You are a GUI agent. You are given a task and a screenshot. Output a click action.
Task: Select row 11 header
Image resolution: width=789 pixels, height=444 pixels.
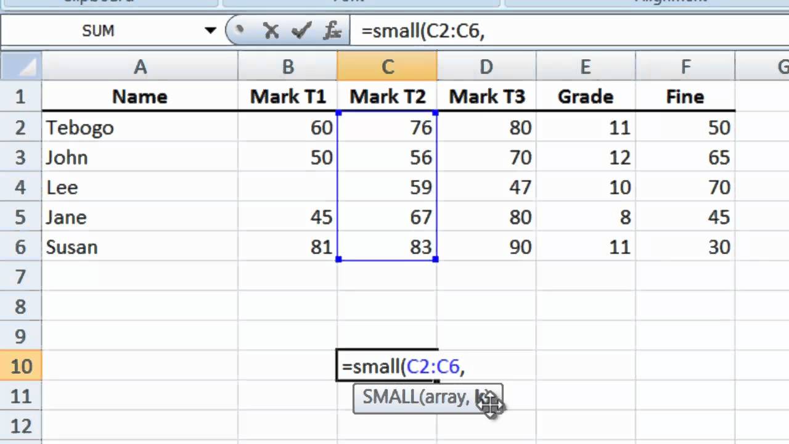(x=21, y=396)
